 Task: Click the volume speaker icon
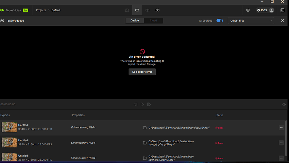[x=284, y=104]
